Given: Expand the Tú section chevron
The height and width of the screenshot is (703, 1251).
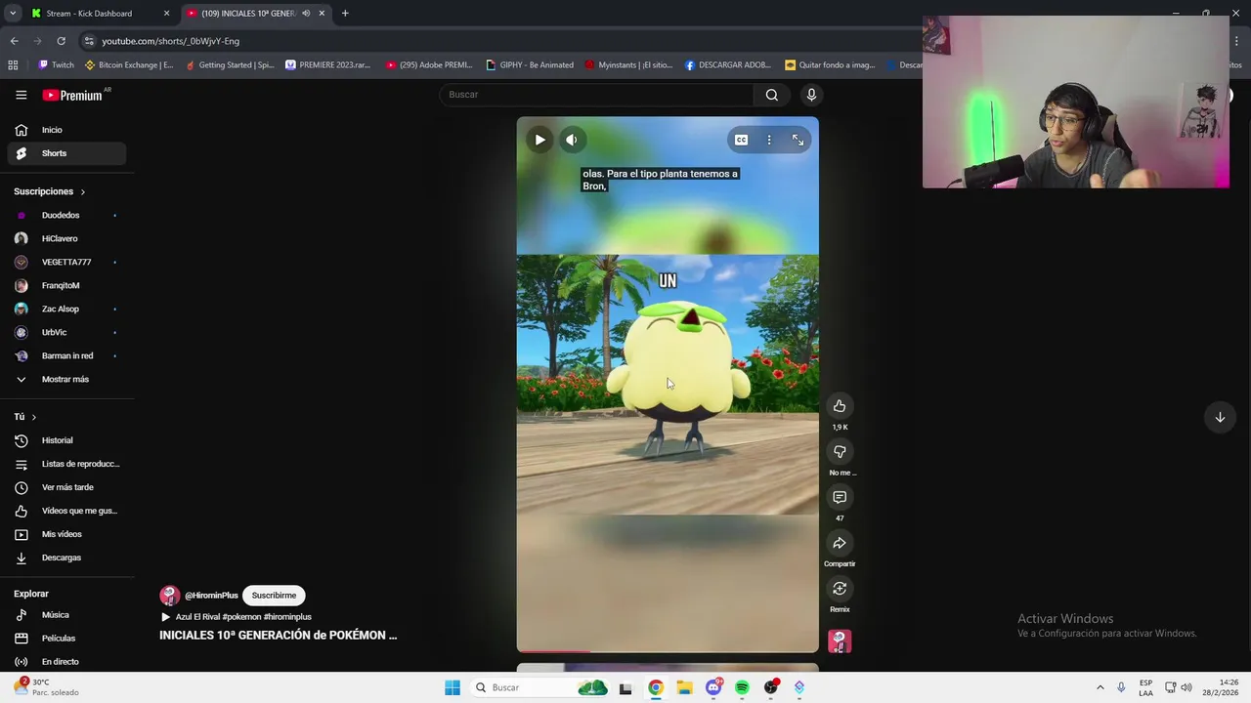Looking at the screenshot, I should (33, 417).
